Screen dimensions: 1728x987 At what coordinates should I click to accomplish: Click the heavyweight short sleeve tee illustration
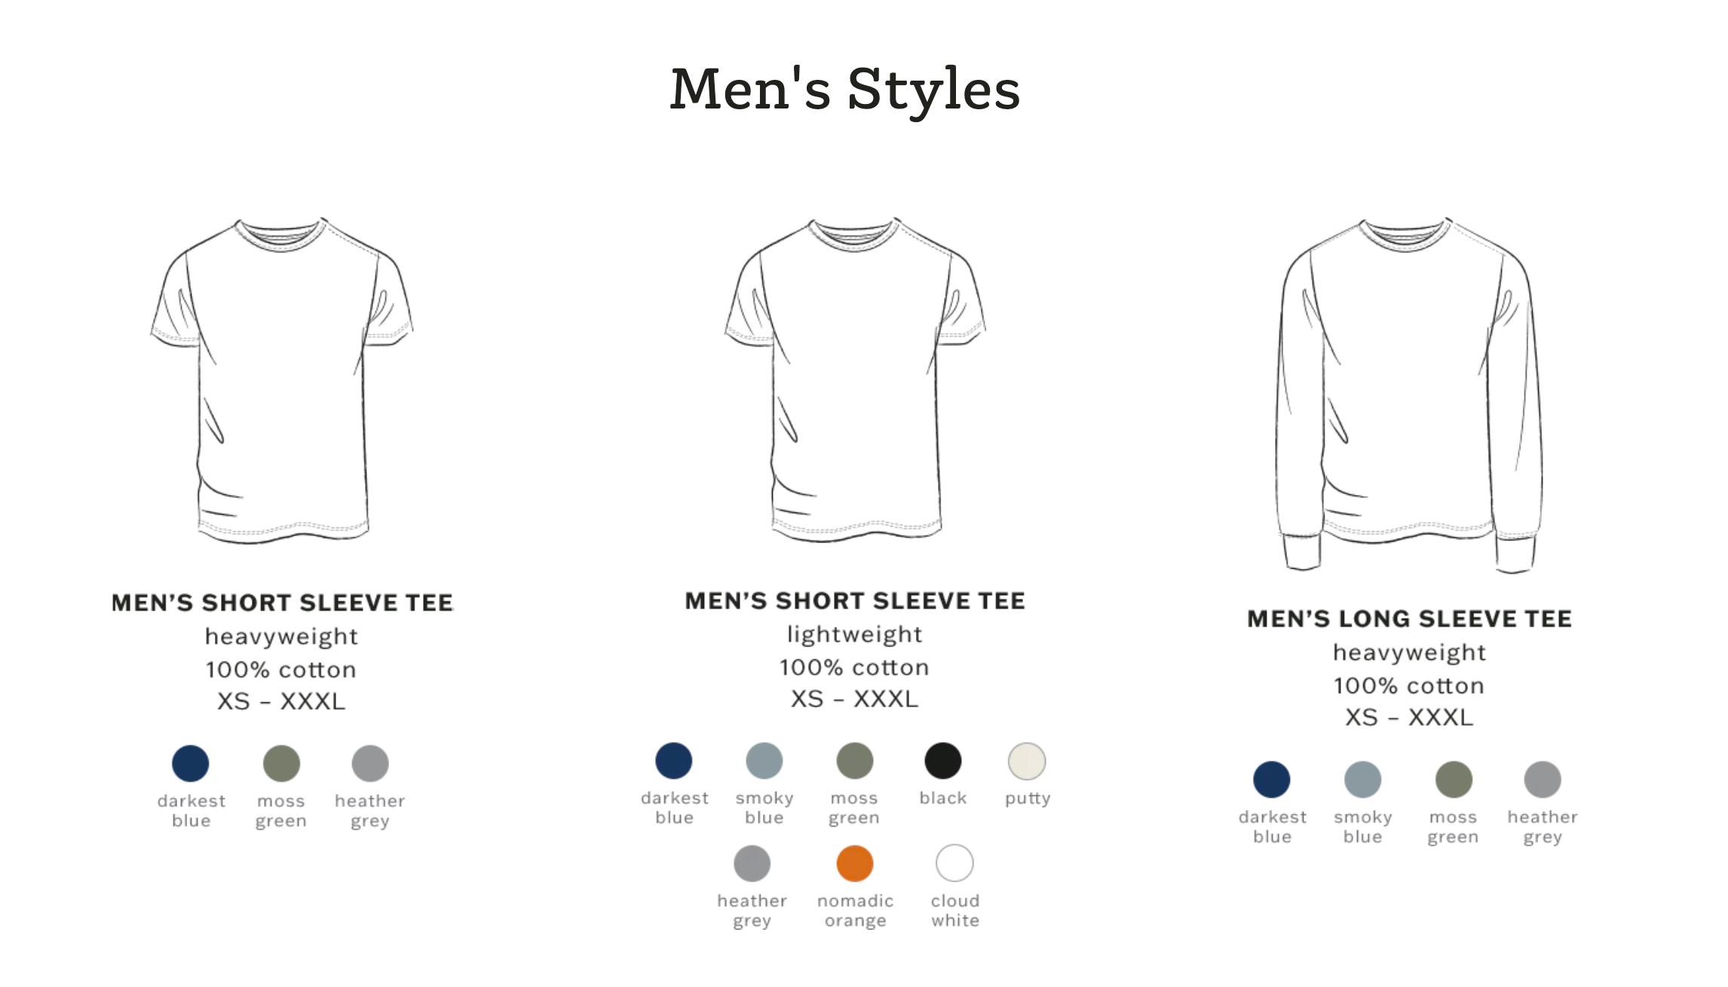282,380
